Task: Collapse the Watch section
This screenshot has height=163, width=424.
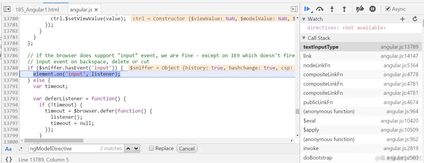Action: (304, 19)
